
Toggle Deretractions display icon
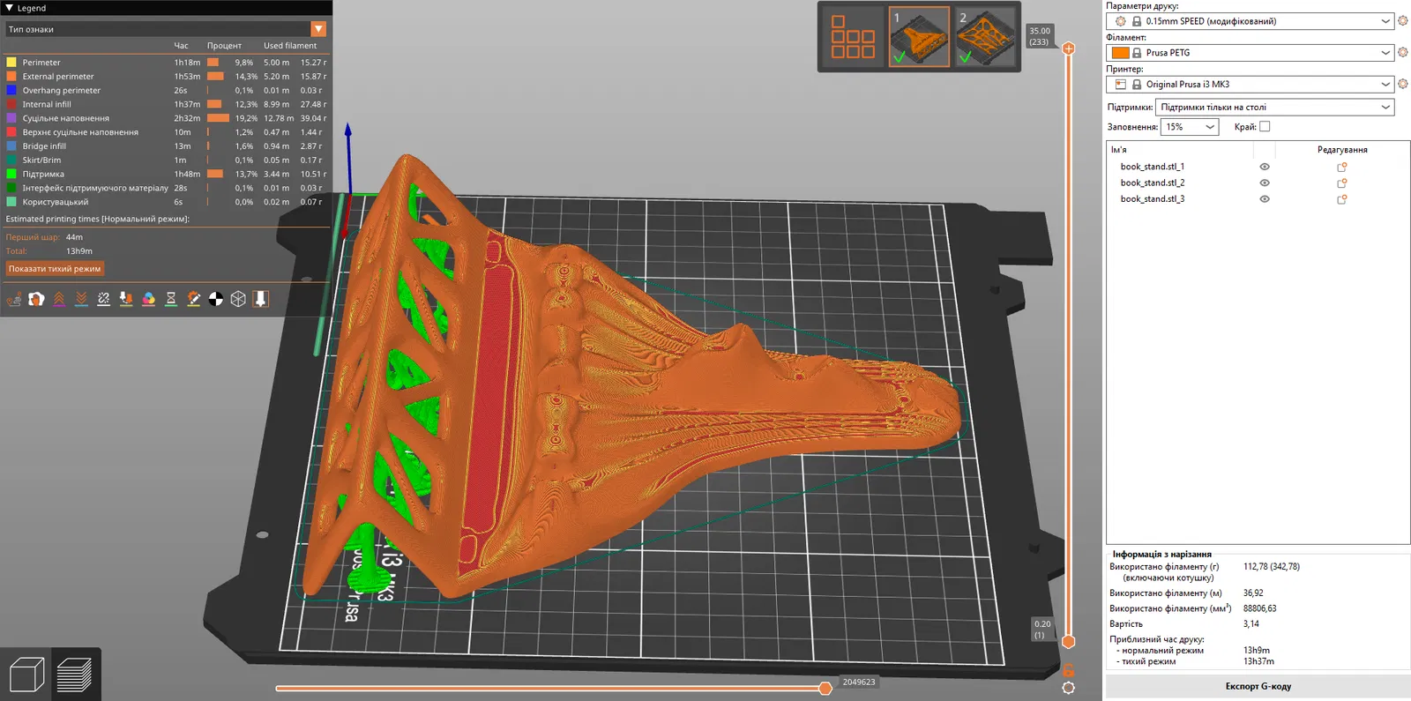click(81, 299)
